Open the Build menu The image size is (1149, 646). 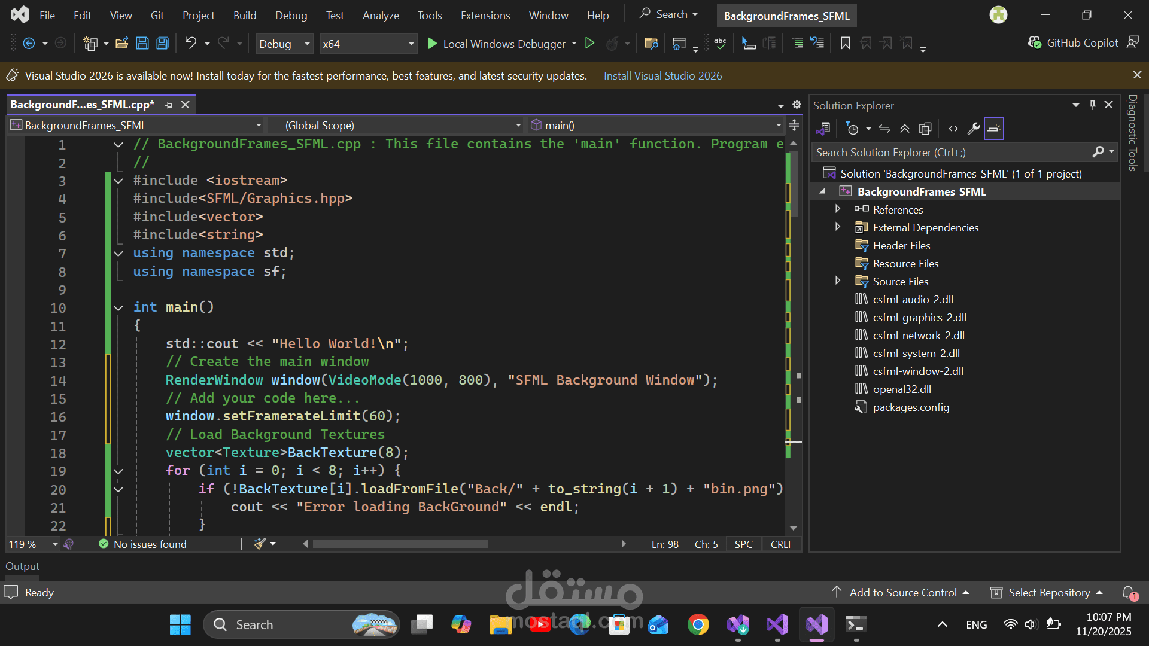pyautogui.click(x=244, y=15)
